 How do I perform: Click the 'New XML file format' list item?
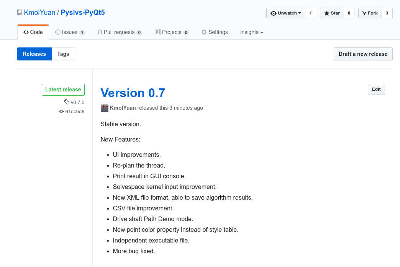click(x=183, y=197)
